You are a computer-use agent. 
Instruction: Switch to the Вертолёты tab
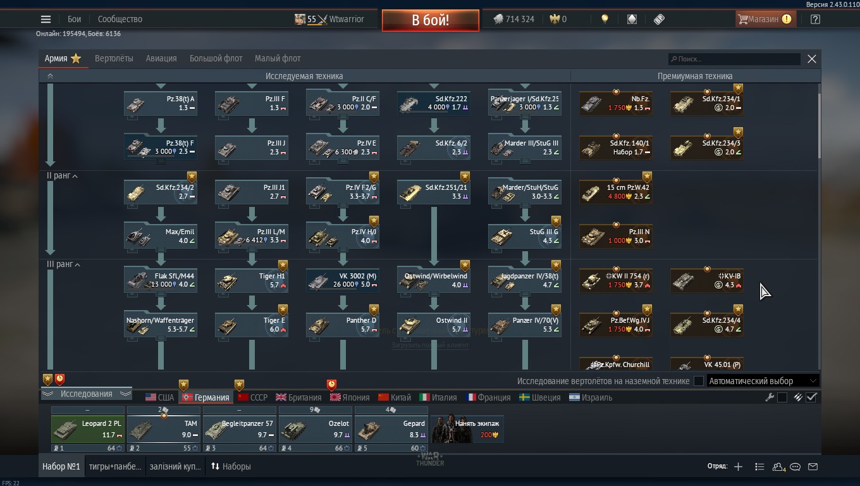pyautogui.click(x=114, y=58)
